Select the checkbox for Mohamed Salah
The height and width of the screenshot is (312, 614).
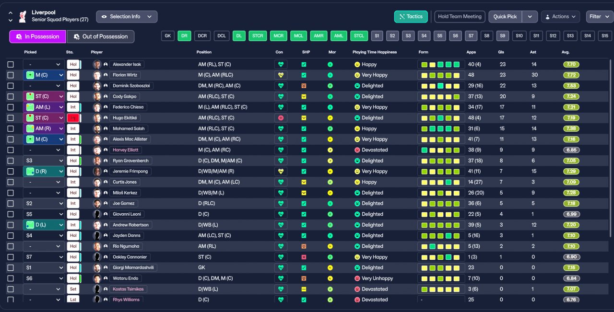click(11, 128)
